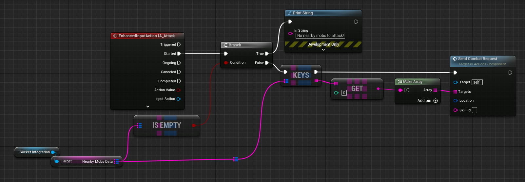
Task: Click the Input Action blue output pin
Action: [x=179, y=99]
